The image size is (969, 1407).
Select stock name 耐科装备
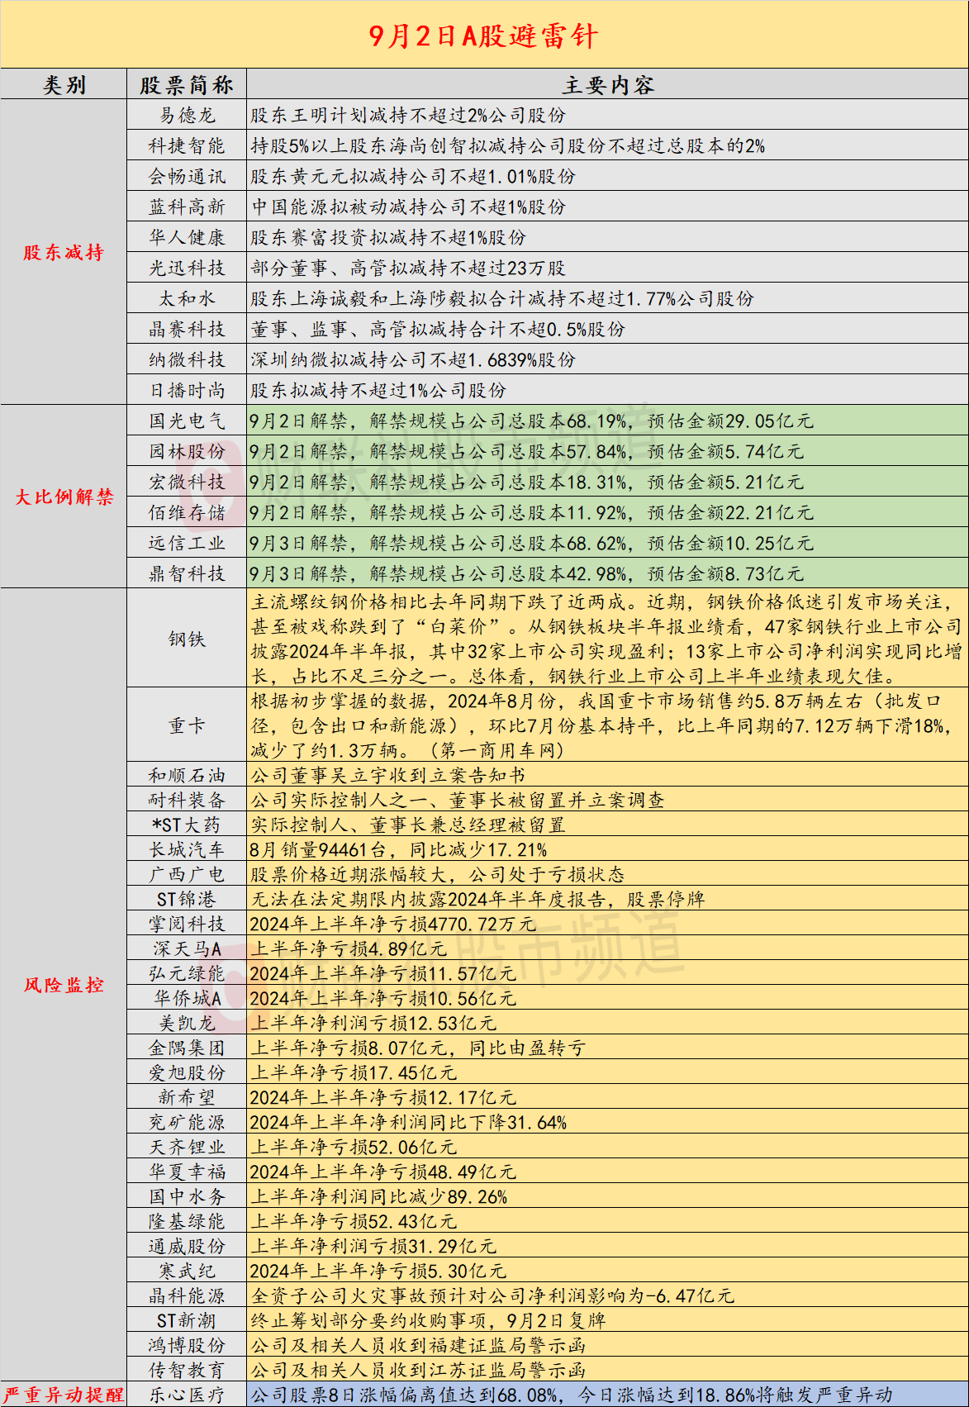pyautogui.click(x=187, y=801)
